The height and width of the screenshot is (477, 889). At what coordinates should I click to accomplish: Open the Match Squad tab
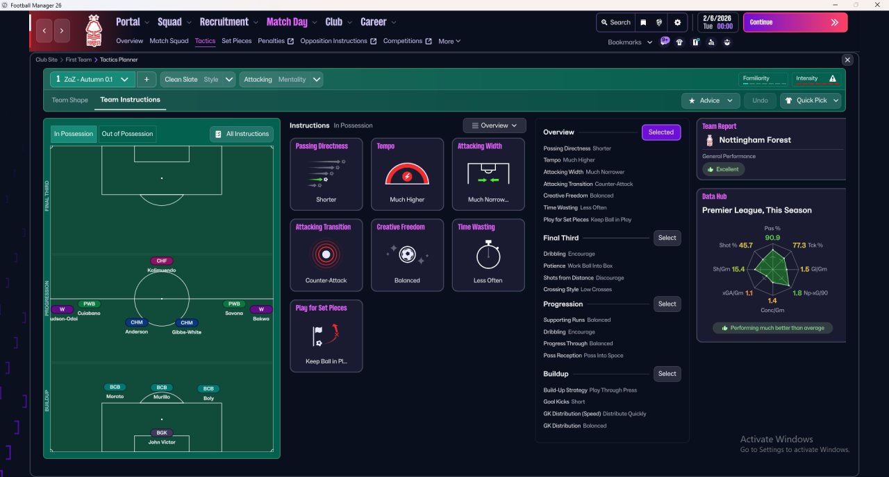pyautogui.click(x=169, y=41)
